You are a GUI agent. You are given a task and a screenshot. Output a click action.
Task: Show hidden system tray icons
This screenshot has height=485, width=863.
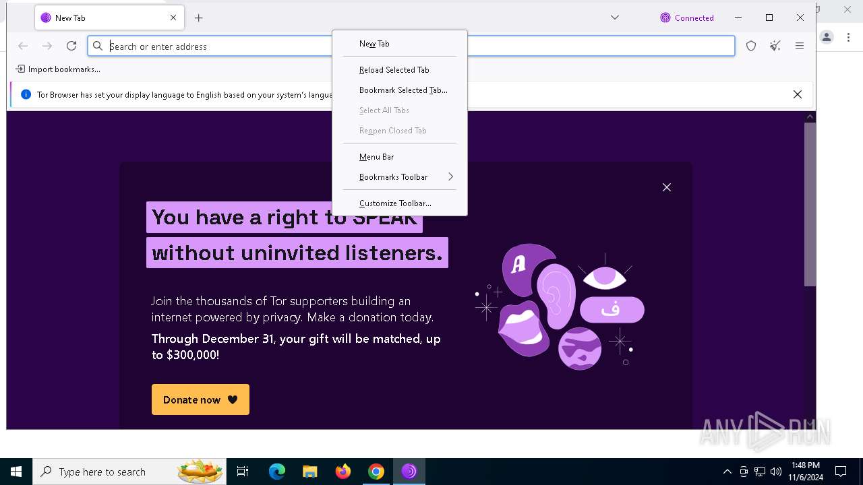[x=727, y=472]
